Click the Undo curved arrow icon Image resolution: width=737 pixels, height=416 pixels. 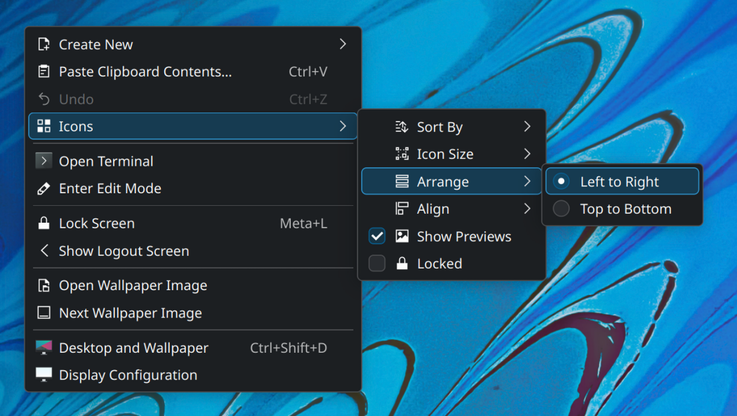click(43, 99)
